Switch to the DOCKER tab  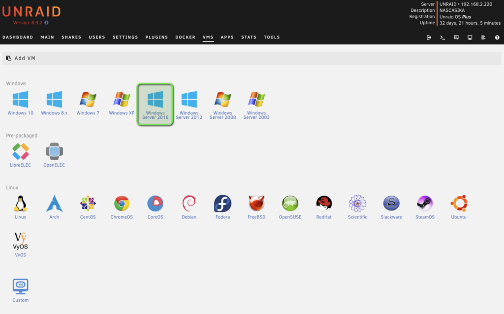(x=185, y=37)
